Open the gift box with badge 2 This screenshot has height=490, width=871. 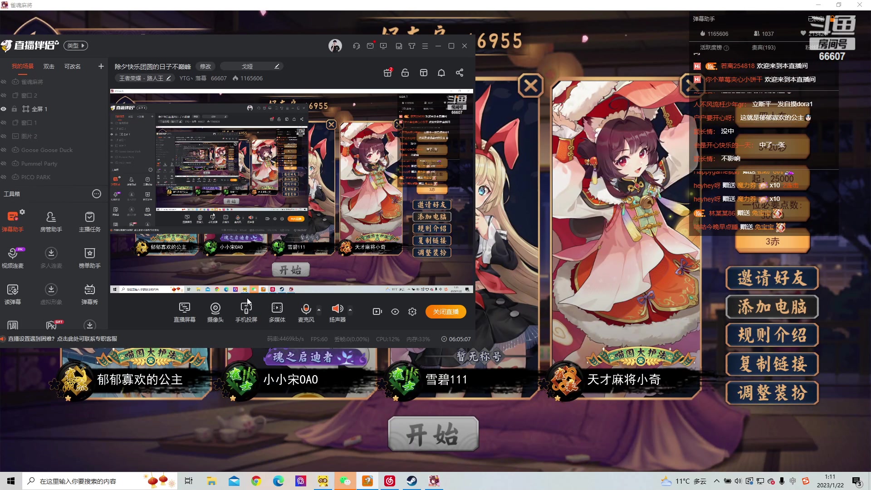point(388,73)
